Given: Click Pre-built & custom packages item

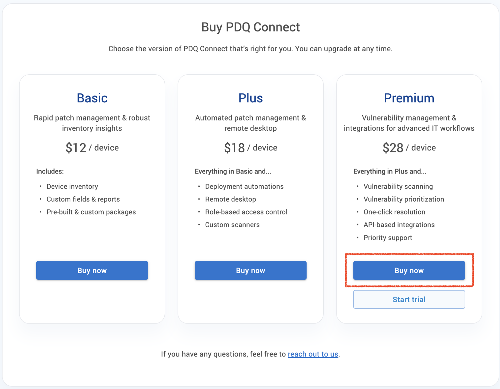Looking at the screenshot, I should point(91,212).
